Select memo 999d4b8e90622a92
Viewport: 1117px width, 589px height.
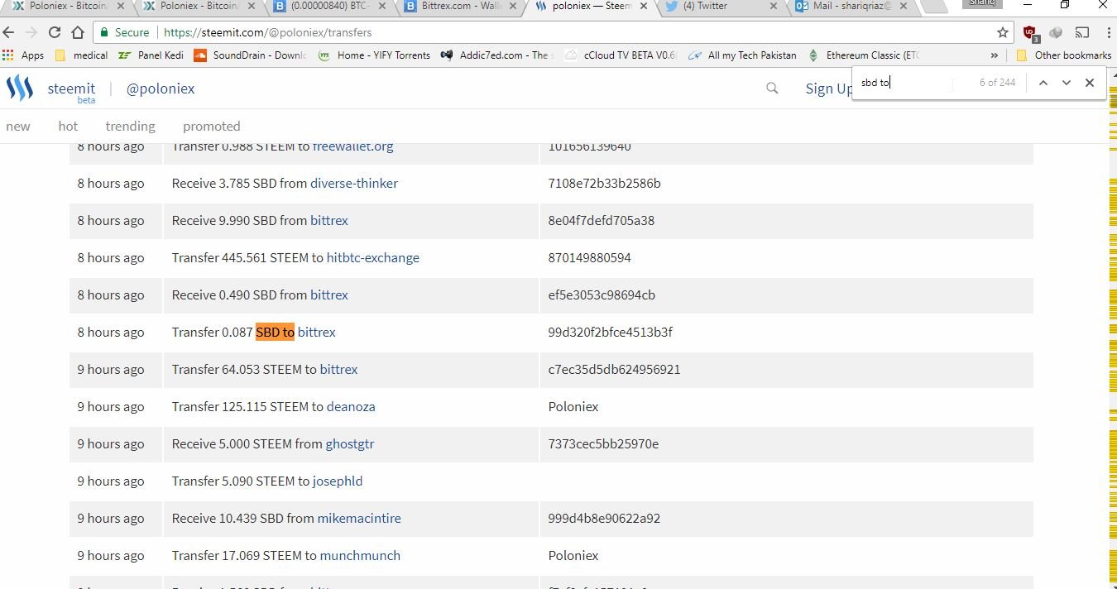click(x=604, y=519)
